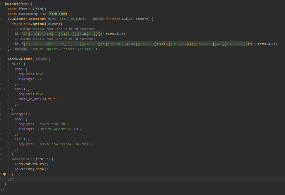Click the 'messages:' property key
The width and height of the screenshot is (285, 195).
(x=19, y=114)
